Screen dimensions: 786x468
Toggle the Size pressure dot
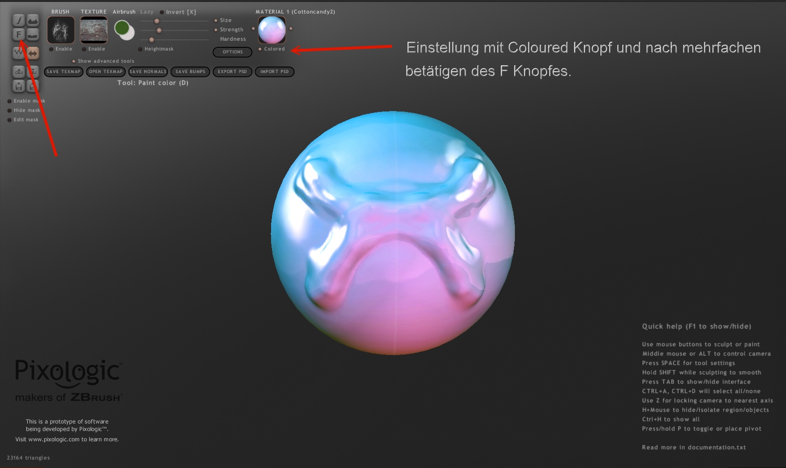click(x=216, y=21)
